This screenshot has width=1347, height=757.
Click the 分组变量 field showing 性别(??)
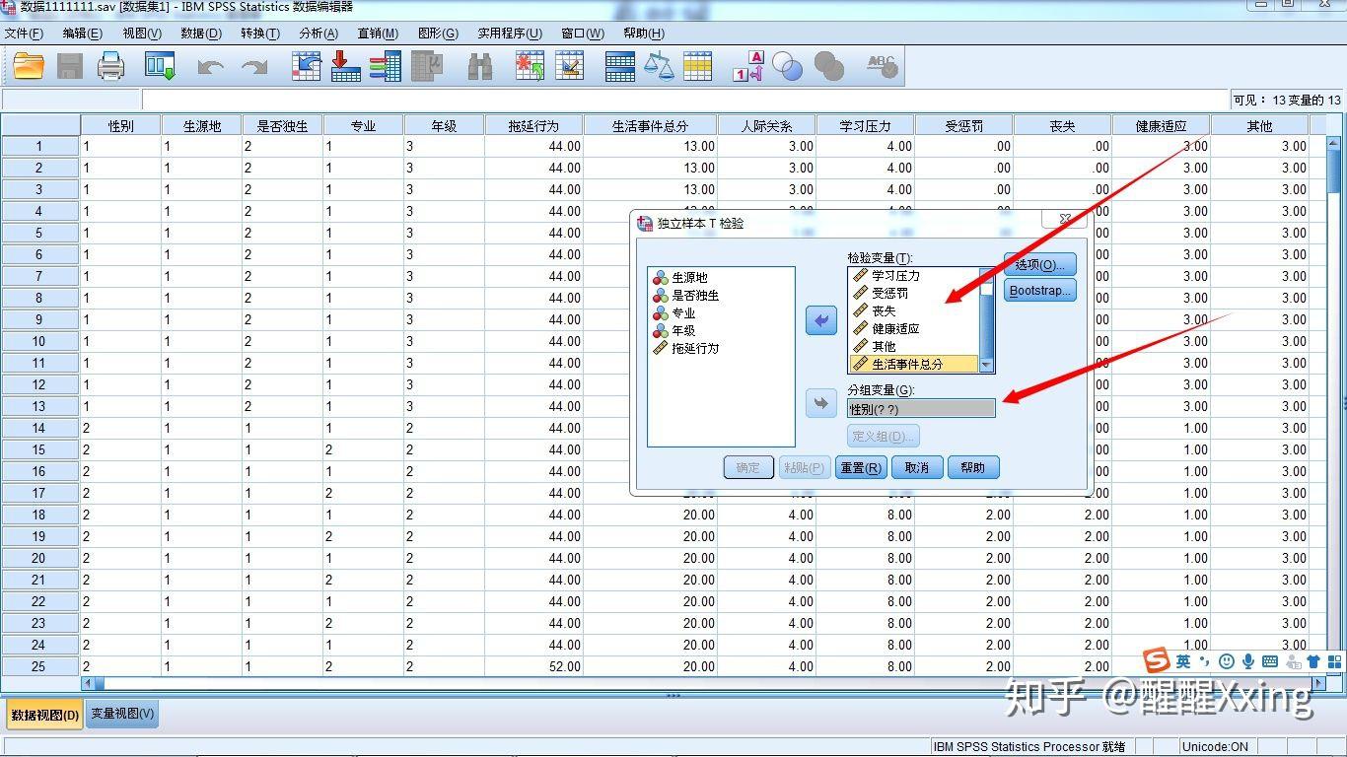click(921, 406)
